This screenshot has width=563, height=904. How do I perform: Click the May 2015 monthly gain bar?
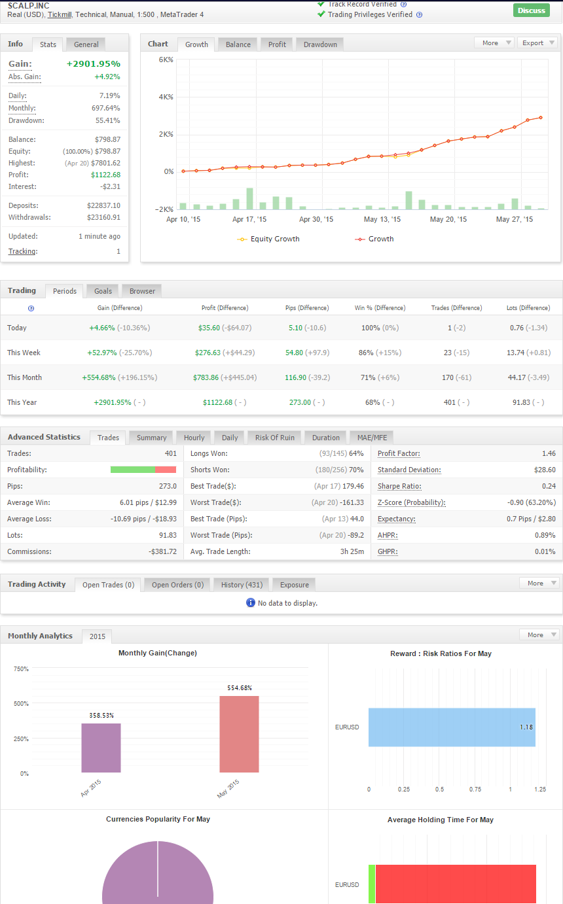point(239,734)
